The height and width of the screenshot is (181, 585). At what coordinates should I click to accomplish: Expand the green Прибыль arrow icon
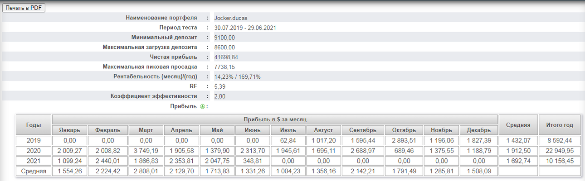coord(202,106)
